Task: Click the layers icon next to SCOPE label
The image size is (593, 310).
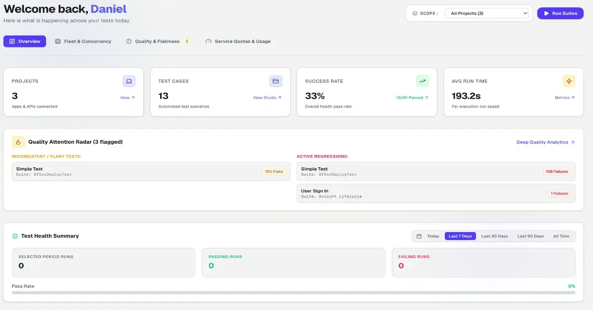Action: pos(415,13)
